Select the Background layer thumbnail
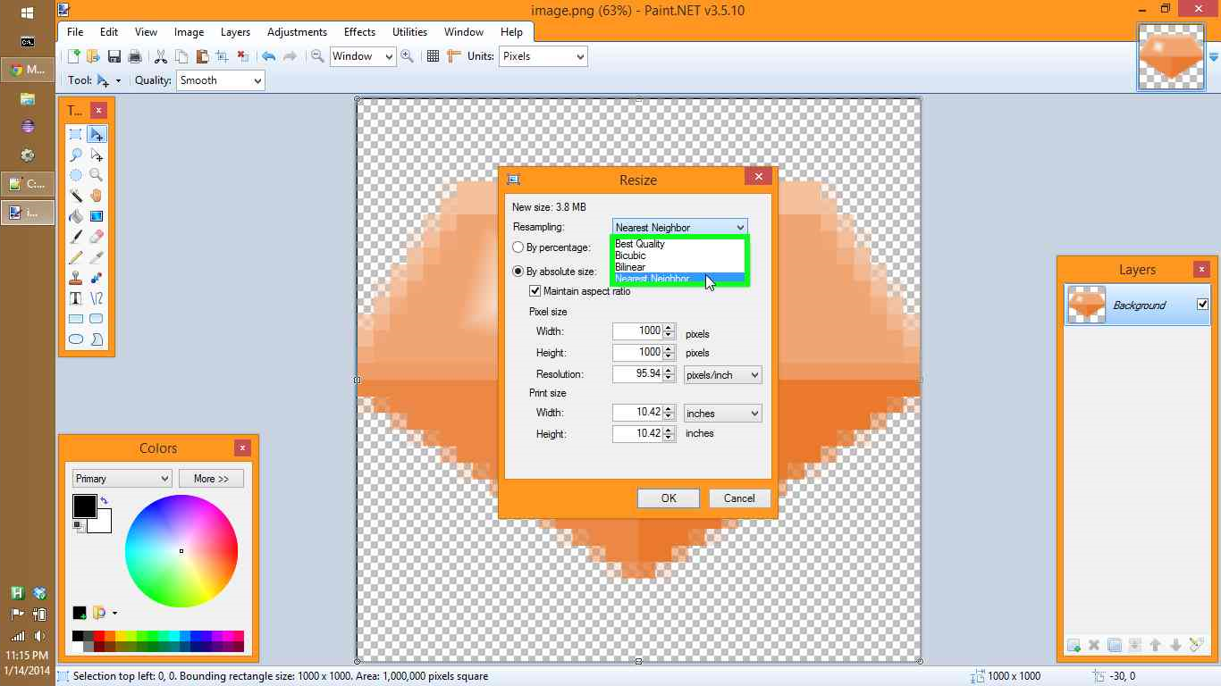This screenshot has width=1221, height=686. point(1087,305)
